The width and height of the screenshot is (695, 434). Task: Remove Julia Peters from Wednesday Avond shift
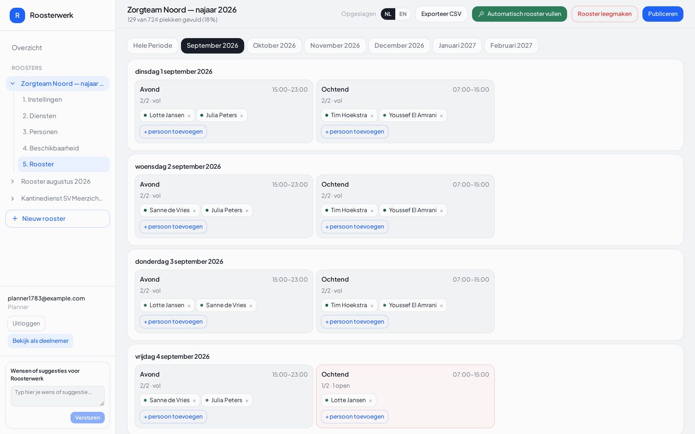pos(247,211)
